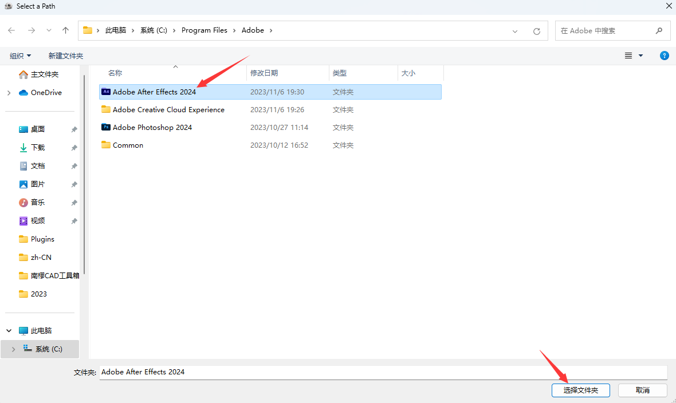Click the navigation pane scrollbar
The image size is (676, 403).
[x=84, y=175]
